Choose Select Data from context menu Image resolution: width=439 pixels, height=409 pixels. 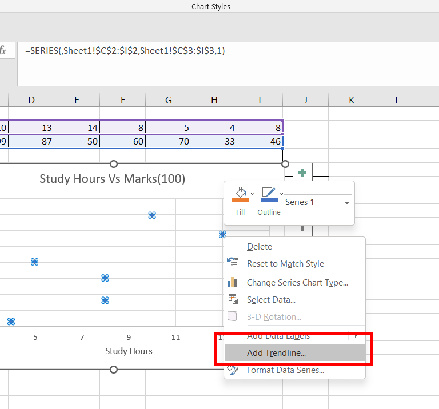271,300
